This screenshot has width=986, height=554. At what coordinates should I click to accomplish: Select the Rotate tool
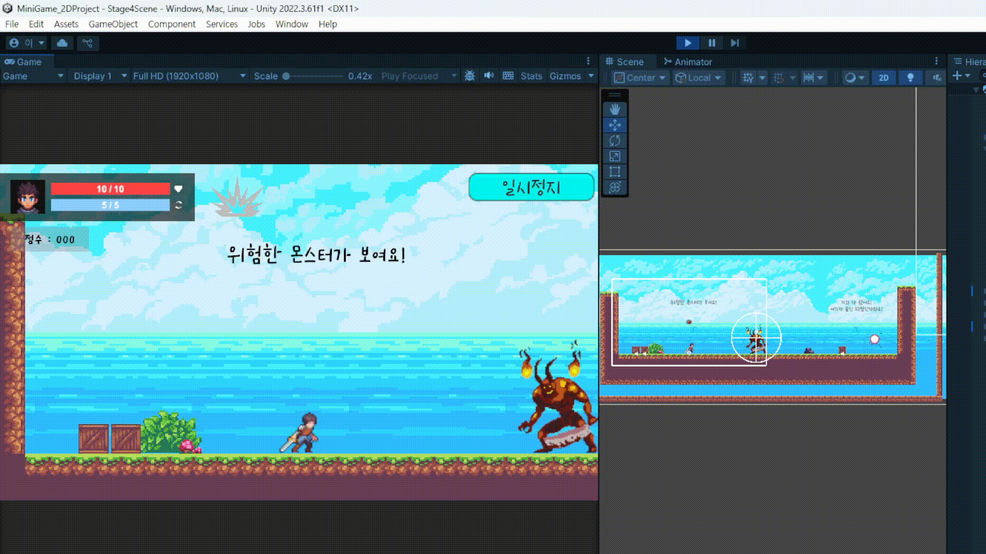click(615, 141)
